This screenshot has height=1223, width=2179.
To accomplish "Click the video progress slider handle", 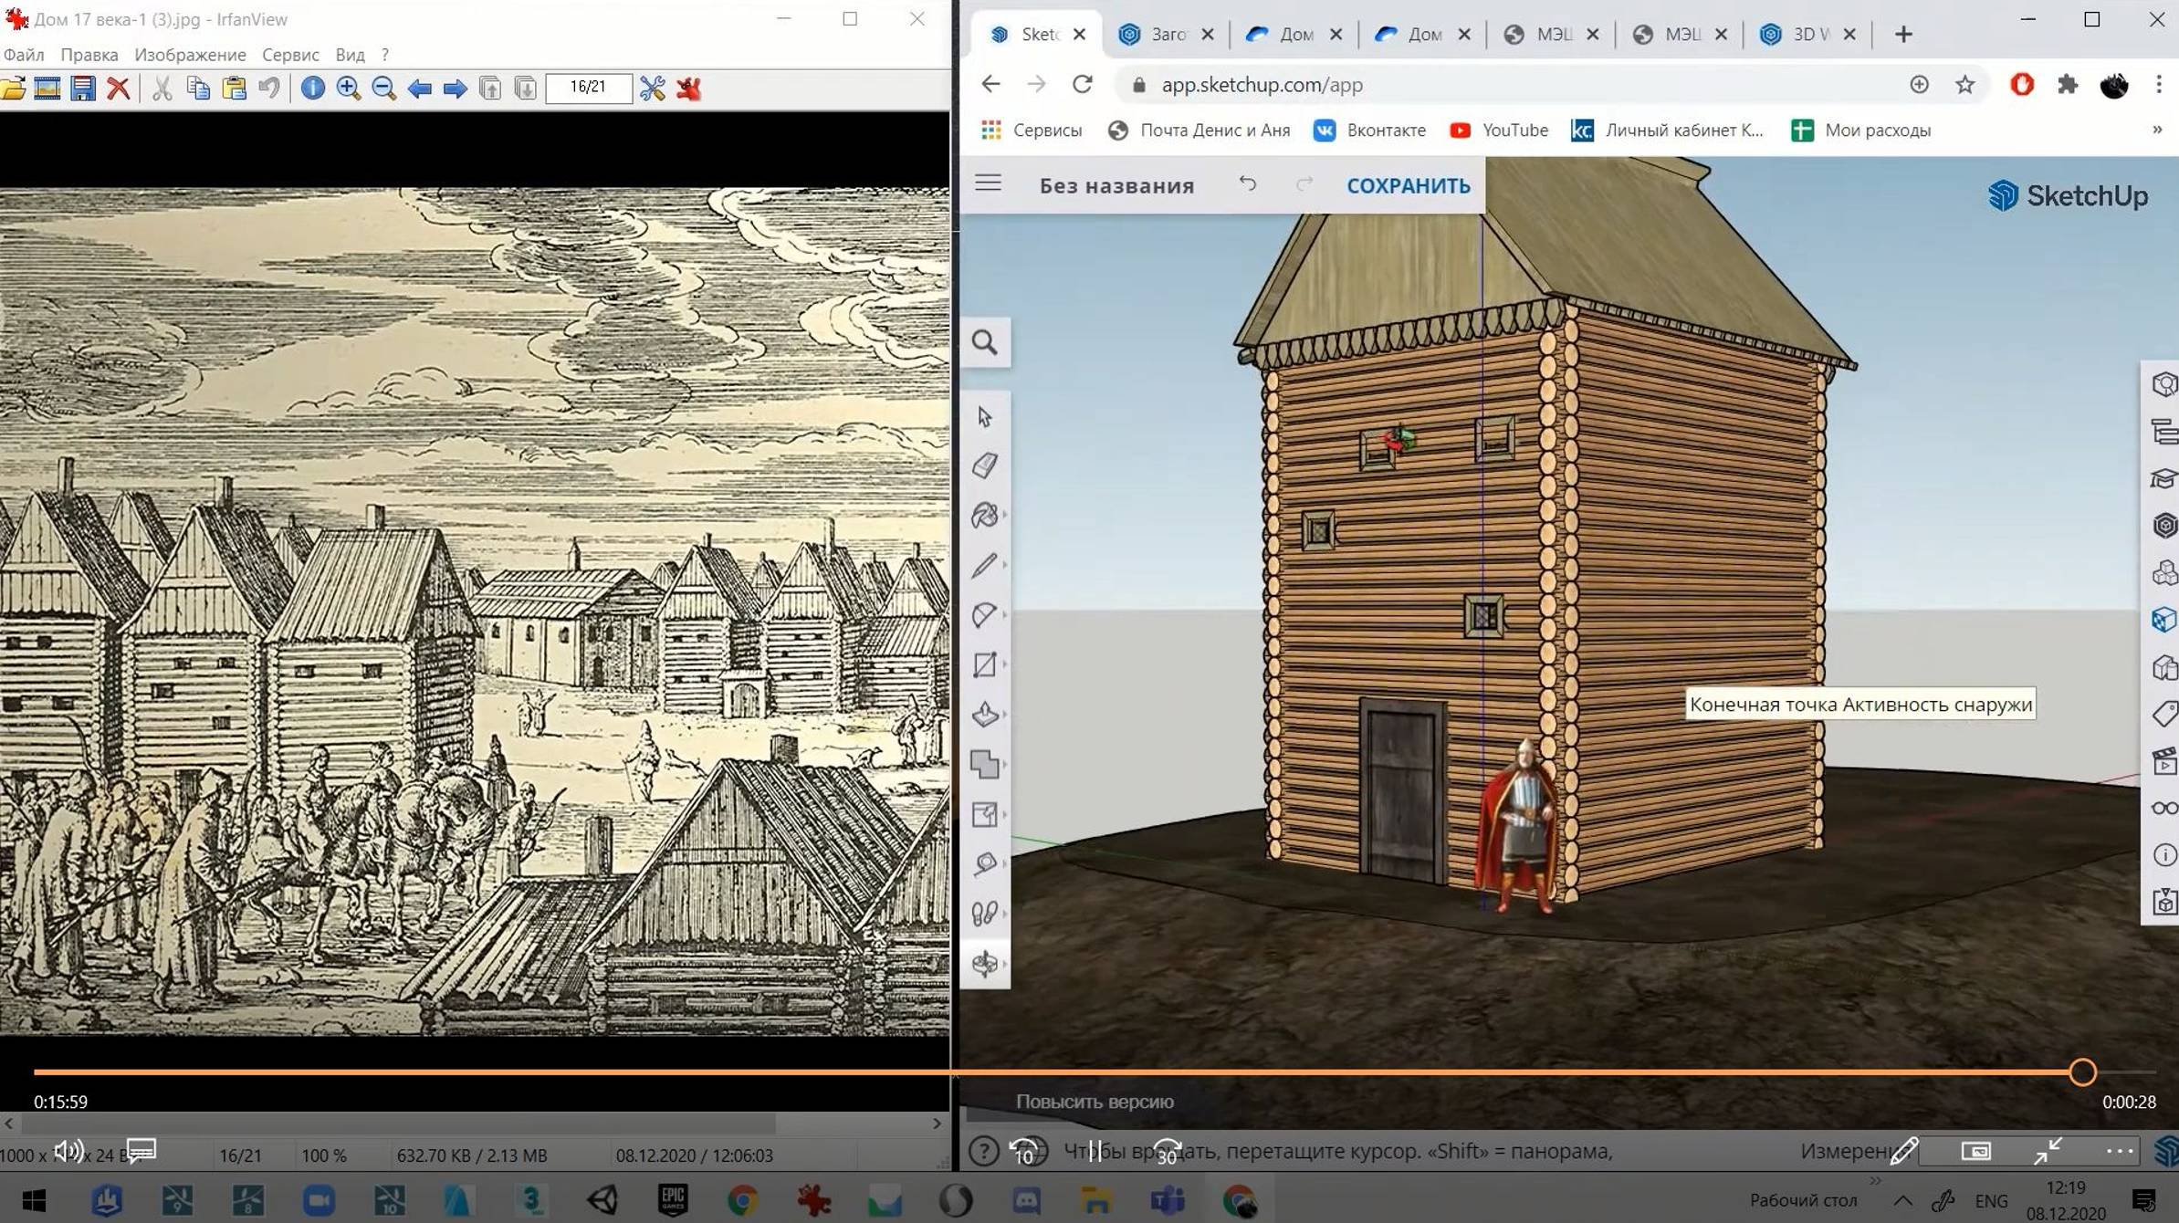I will [2082, 1072].
